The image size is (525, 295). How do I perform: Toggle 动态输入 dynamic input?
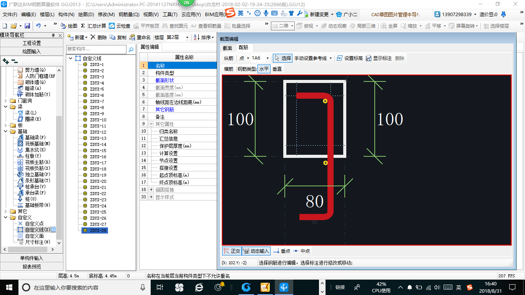[x=256, y=251]
